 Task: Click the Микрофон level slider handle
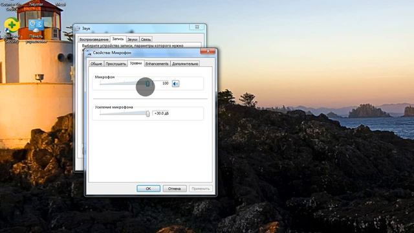[x=147, y=83]
